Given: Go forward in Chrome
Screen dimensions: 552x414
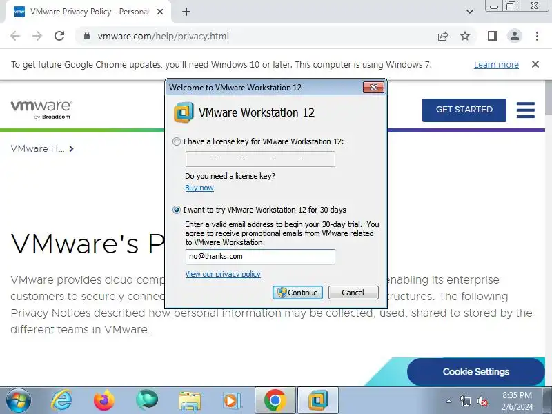Looking at the screenshot, I should pos(37,36).
